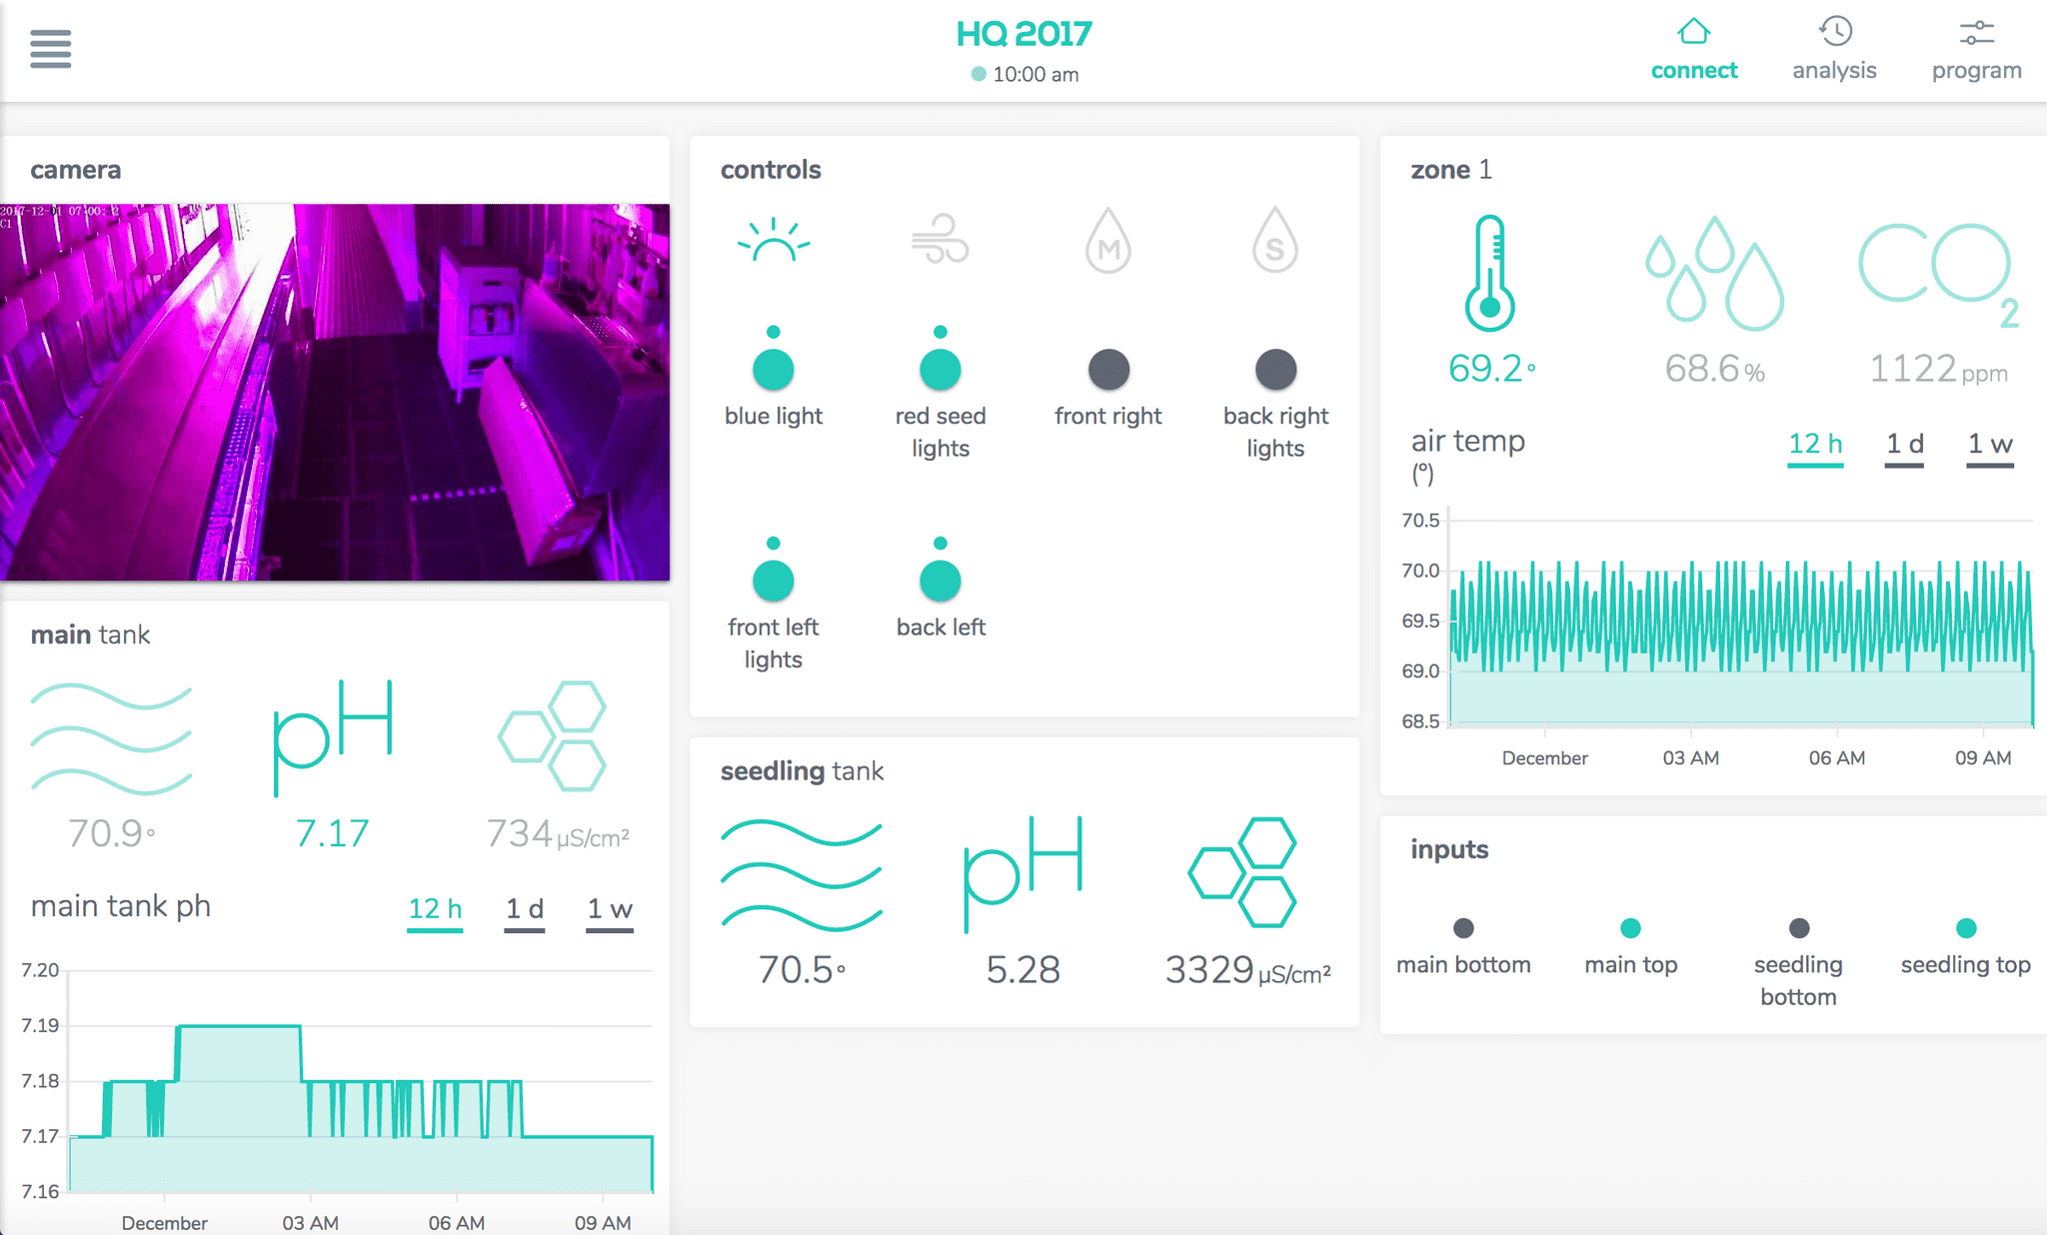This screenshot has height=1235, width=2047.
Task: Click the M water drop icon
Action: click(x=1107, y=241)
